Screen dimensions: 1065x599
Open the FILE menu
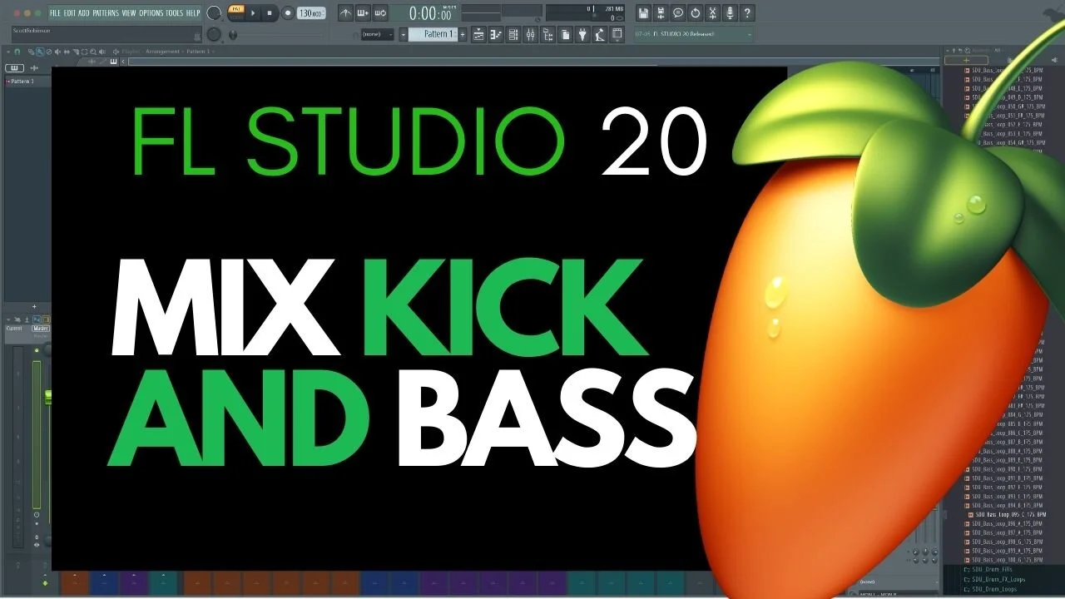(x=55, y=13)
